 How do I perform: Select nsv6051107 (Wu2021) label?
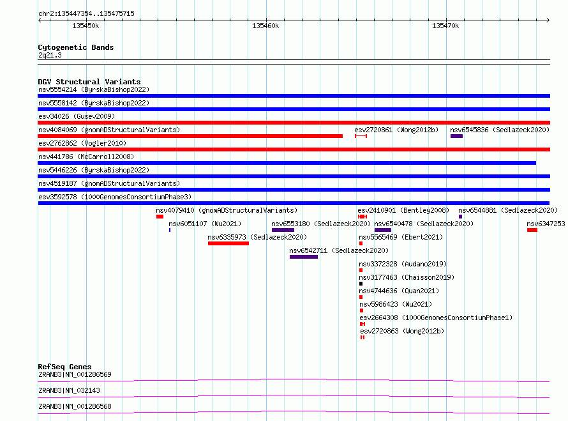[x=205, y=224]
